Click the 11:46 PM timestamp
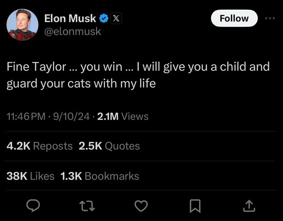The height and width of the screenshot is (221, 283). [x=26, y=116]
